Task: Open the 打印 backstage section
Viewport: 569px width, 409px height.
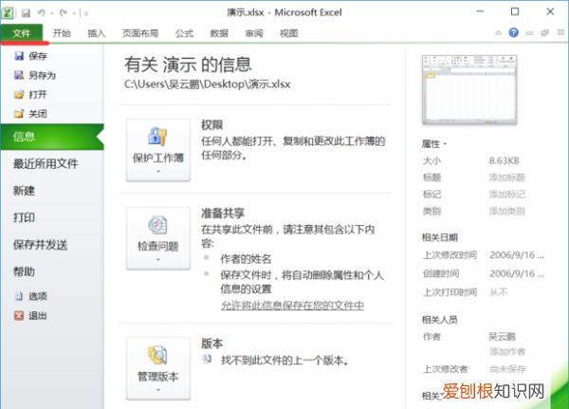Action: (x=24, y=217)
